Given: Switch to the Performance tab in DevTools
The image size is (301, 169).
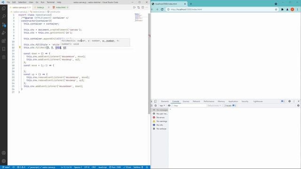Looking at the screenshot, I should tap(209, 101).
